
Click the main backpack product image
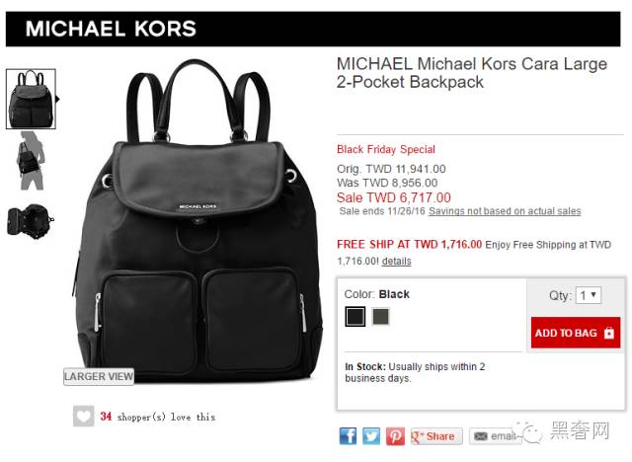[197, 221]
